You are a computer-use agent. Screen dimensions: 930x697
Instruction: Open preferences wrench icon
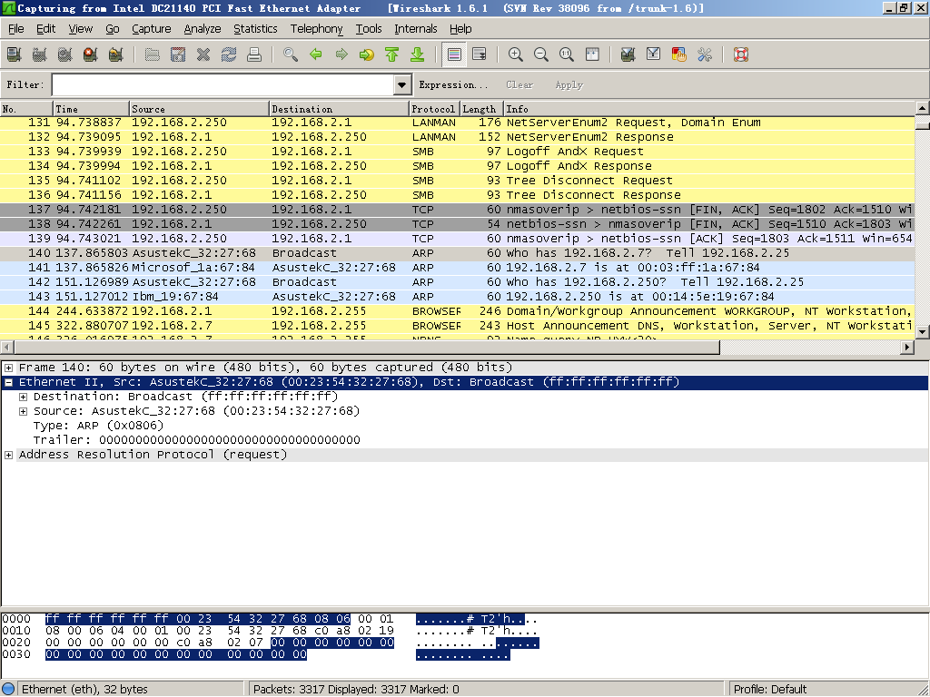point(705,54)
